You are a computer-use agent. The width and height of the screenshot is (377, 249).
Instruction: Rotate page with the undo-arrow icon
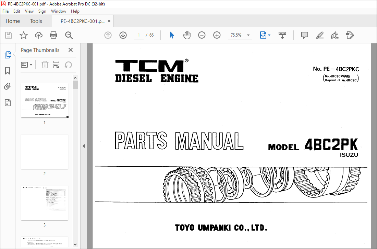point(68,65)
